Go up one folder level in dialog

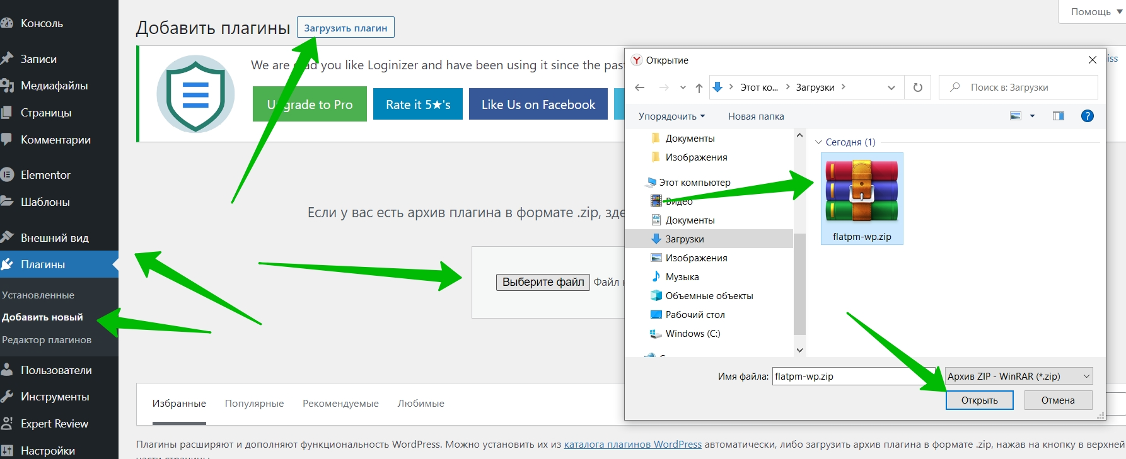[699, 88]
